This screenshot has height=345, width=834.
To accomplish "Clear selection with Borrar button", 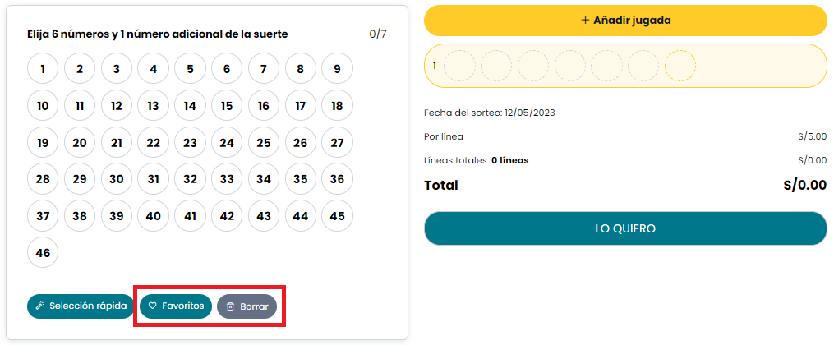I will point(247,306).
